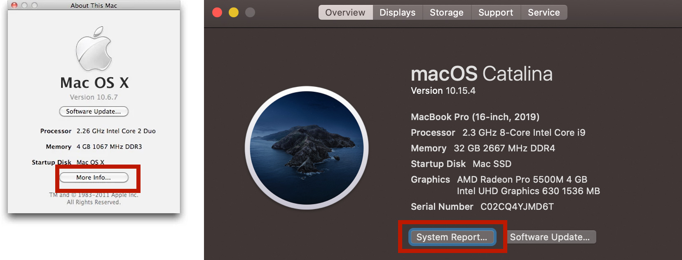This screenshot has height=260, width=682.
Task: Click the serial number C02CQ4YJMD6T
Action: [517, 207]
